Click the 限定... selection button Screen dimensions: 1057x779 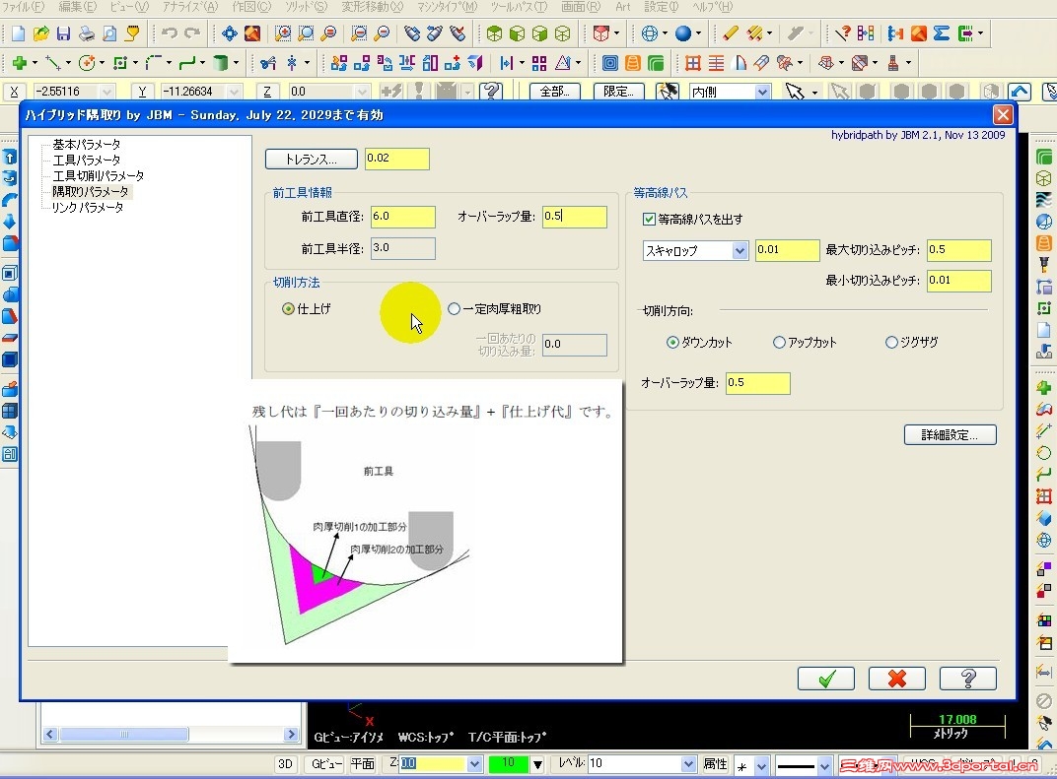point(619,91)
